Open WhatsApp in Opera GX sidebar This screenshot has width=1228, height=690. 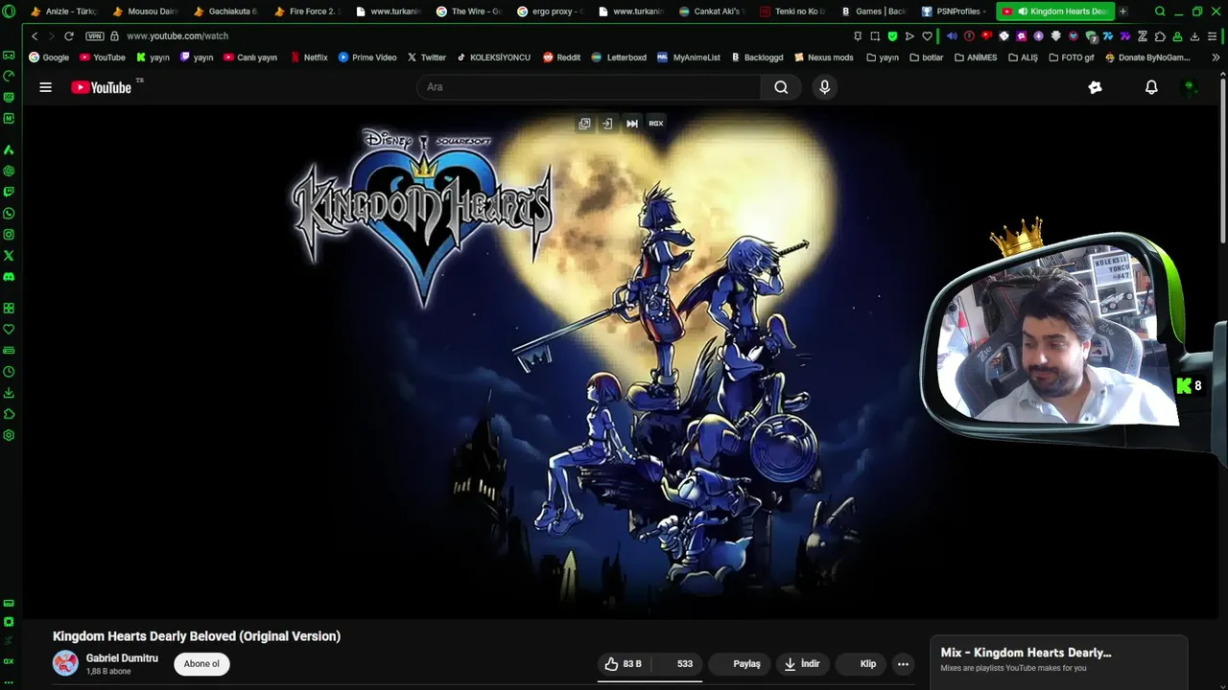[9, 214]
